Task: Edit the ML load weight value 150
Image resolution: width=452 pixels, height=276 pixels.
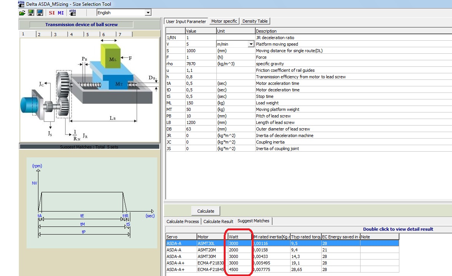Action: tap(201, 103)
